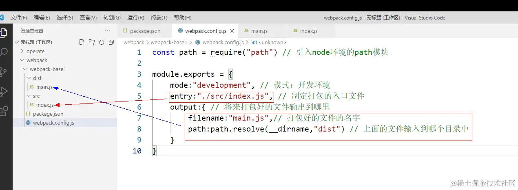Open the 运行(R) menu

point(136,17)
